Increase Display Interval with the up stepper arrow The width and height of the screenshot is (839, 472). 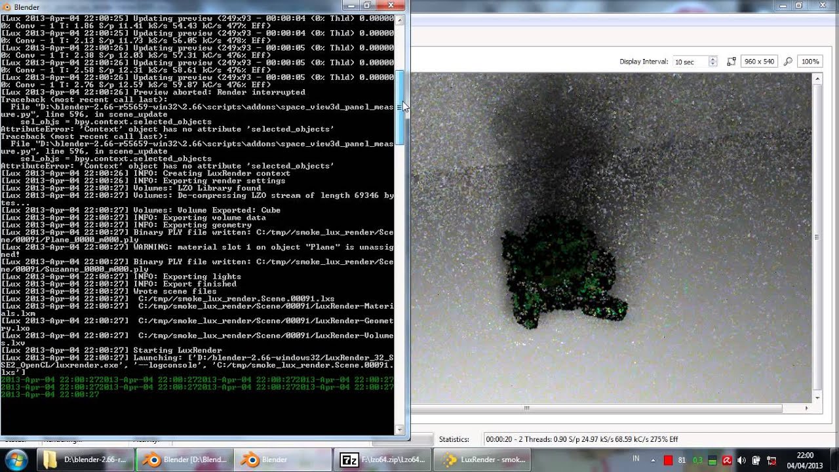712,59
